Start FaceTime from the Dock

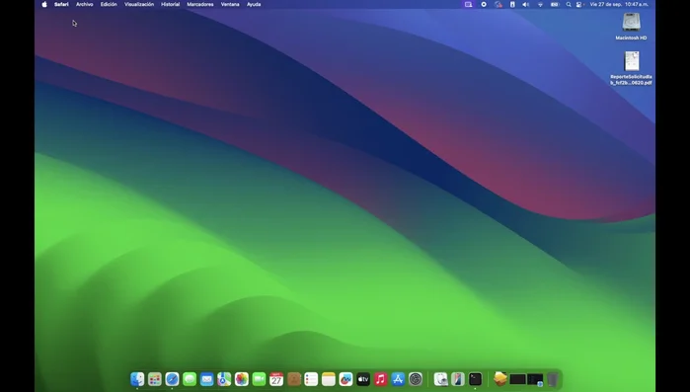tap(259, 379)
